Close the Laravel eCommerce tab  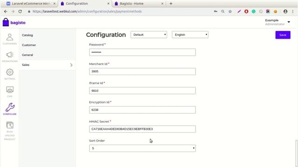coord(54,4)
